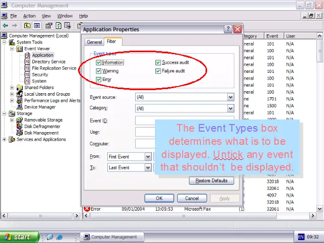The height and width of the screenshot is (243, 324).
Task: Click the Performance Logs and Alerts icon
Action: 20,100
